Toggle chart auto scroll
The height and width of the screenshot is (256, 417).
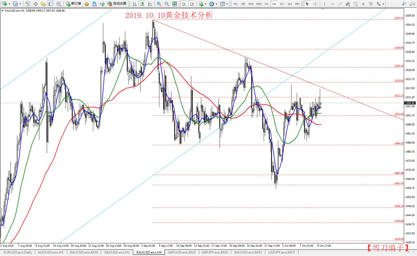click(x=184, y=4)
